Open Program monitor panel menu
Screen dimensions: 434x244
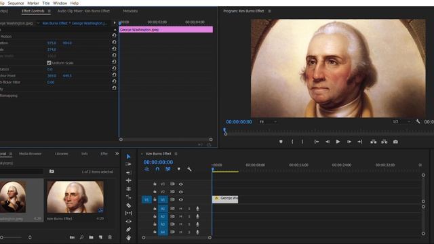coord(269,11)
